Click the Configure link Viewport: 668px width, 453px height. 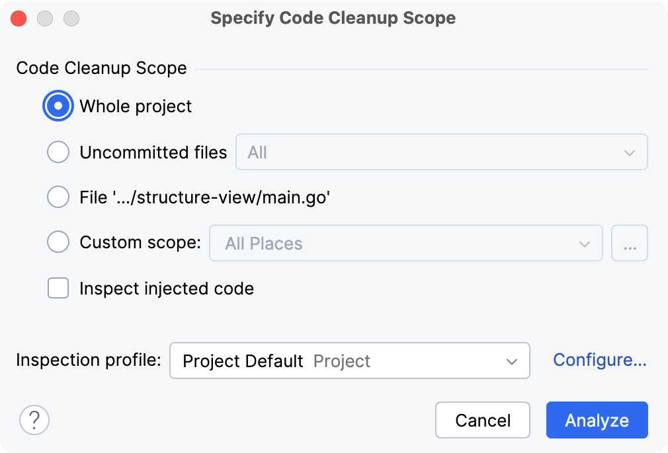click(599, 360)
